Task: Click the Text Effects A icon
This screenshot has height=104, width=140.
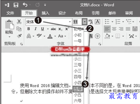Action: [x=29, y=36]
